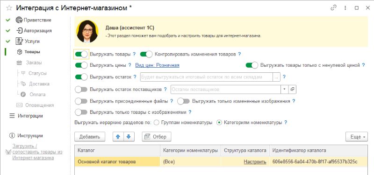Viewport: 374px width, 175px height.
Task: Enable Выгружать только товары с изображениями
Action: 81,112
